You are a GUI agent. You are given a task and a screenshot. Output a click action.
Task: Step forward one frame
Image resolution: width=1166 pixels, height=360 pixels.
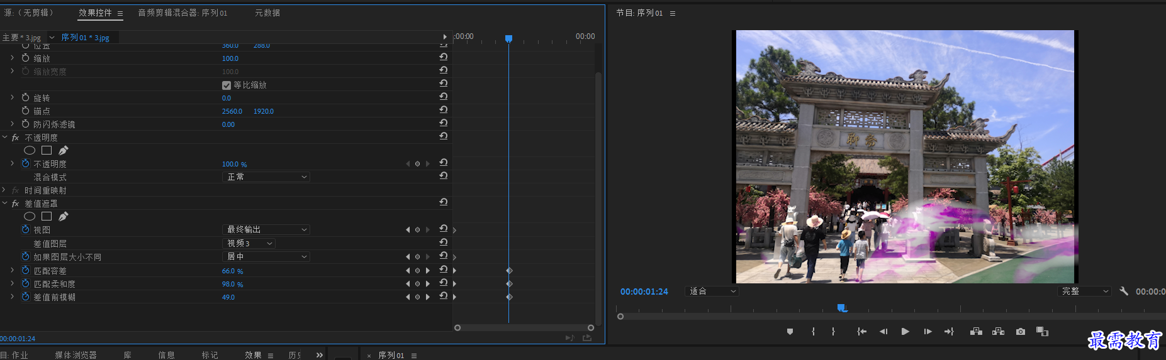click(x=928, y=332)
